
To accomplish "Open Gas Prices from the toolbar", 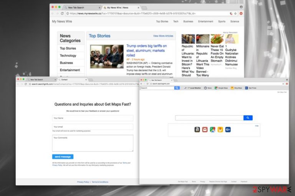I will point(250,88).
